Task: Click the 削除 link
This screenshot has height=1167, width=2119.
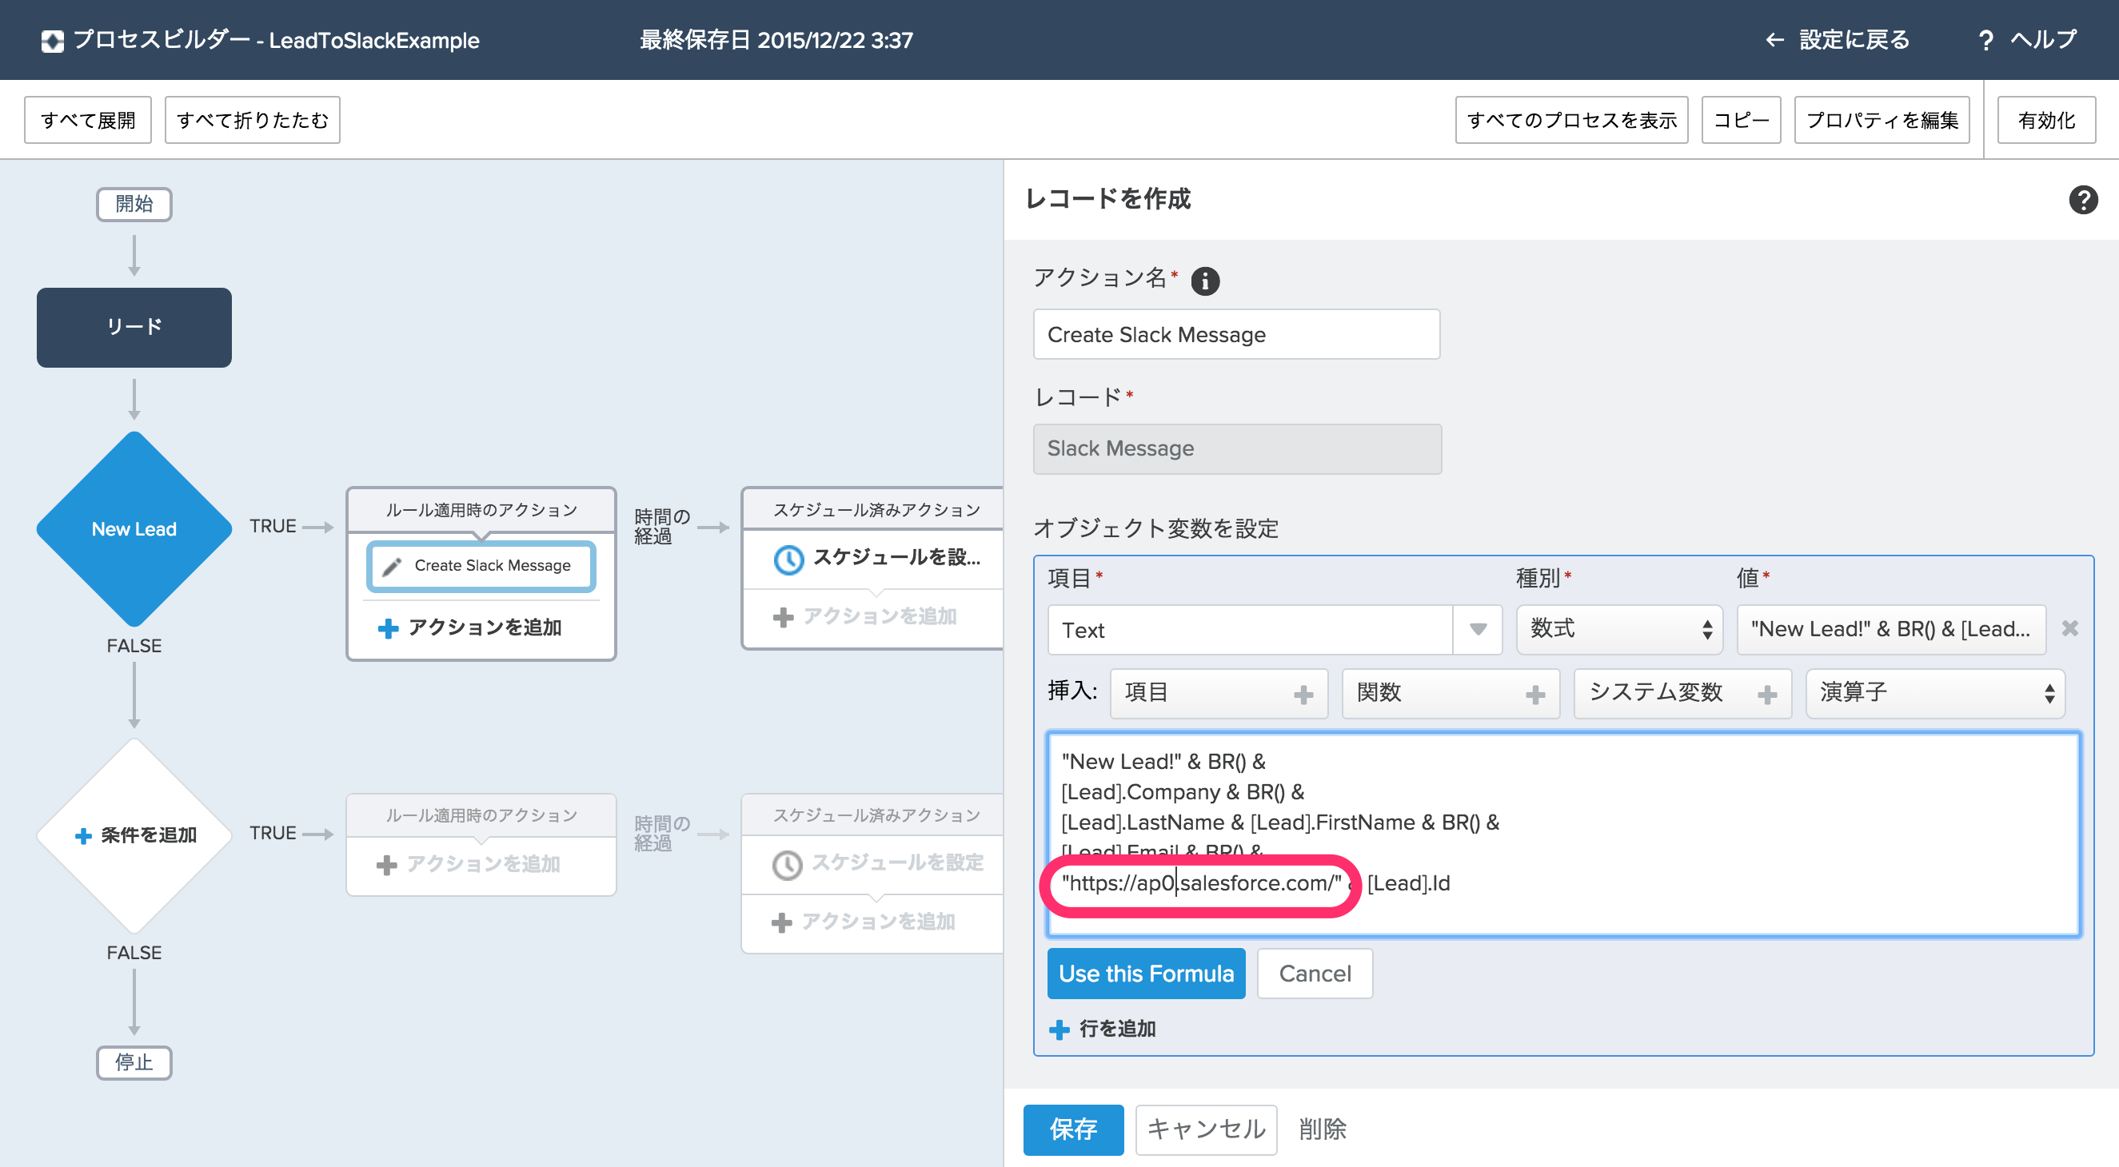Action: point(1323,1129)
